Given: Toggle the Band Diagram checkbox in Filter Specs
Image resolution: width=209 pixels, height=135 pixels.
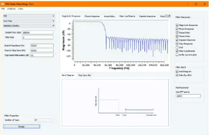Looking at the screenshot, I should tap(177, 71).
